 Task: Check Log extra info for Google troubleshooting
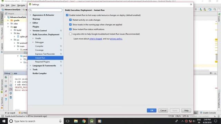coord(70,34)
